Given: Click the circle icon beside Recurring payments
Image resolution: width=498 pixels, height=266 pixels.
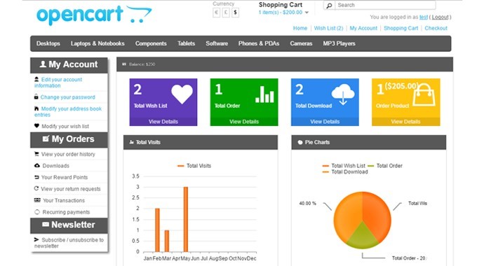Looking at the screenshot, I should pos(37,212).
